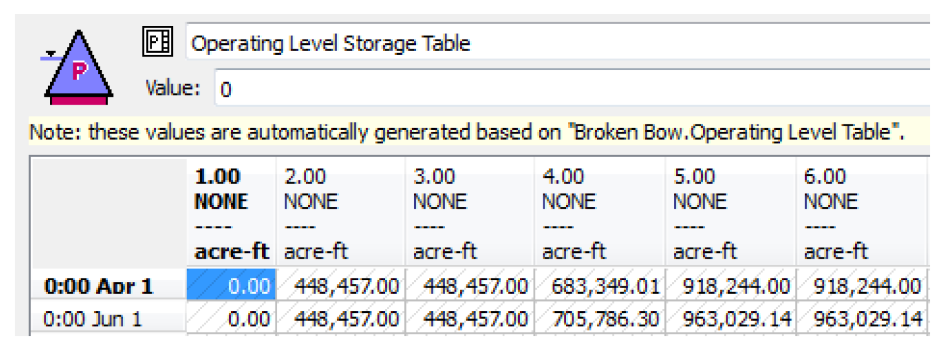Click the 705,786.30 cell
The height and width of the screenshot is (351, 945).
click(599, 319)
